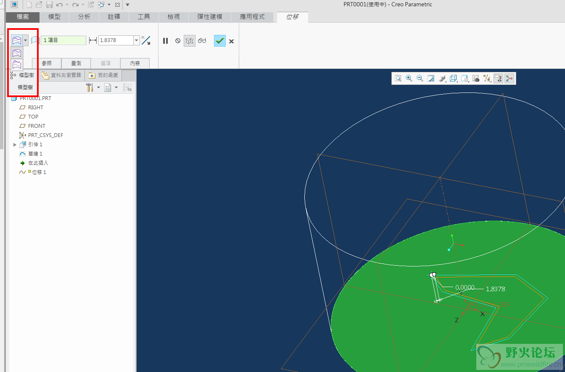Click the Refit magnifier icon
The image size is (565, 372).
pyautogui.click(x=398, y=78)
